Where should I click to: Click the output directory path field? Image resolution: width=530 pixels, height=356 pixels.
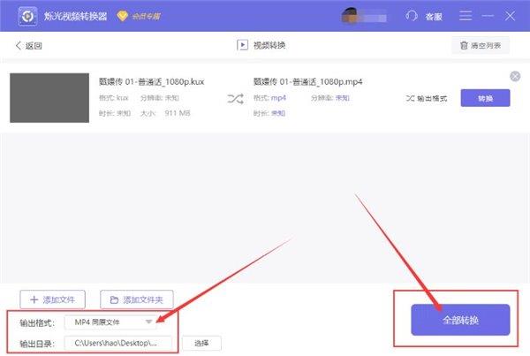click(x=118, y=343)
